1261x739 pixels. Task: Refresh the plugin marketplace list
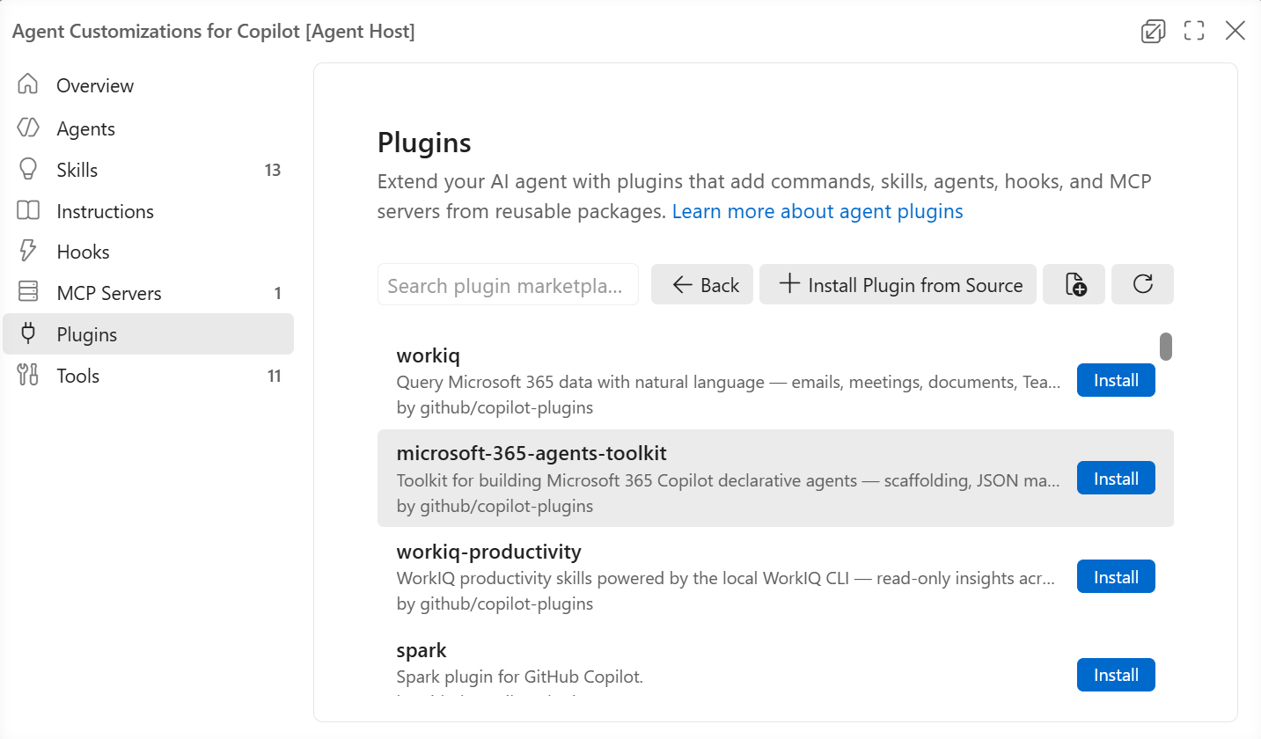1142,284
